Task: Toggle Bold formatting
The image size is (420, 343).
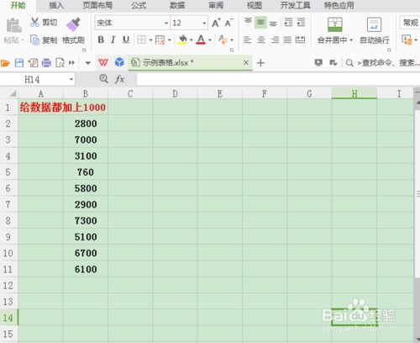Action: coord(101,40)
